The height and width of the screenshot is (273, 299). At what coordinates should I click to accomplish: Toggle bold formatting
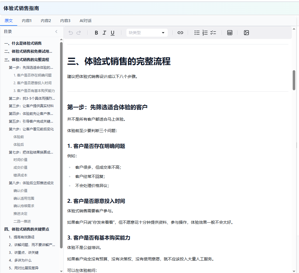(96, 33)
